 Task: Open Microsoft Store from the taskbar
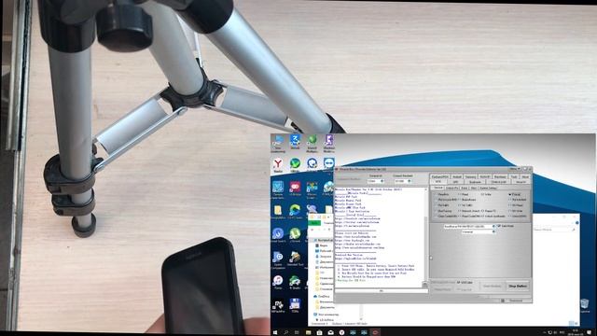click(319, 332)
